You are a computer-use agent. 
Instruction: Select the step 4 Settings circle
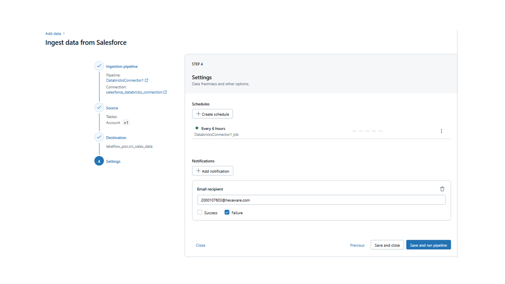[x=99, y=161]
